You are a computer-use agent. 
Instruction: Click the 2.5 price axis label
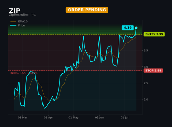tap(146, 83)
